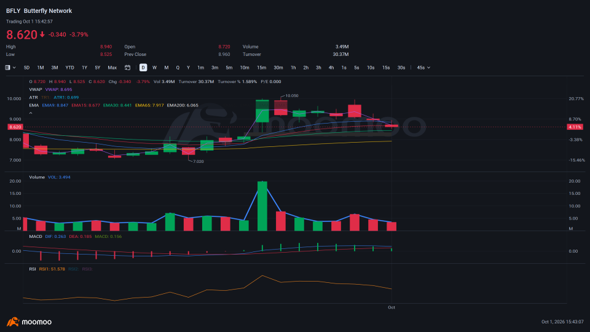Viewport: 590px width, 332px height.
Task: Switch to 15m candle interval
Action: [x=262, y=68]
